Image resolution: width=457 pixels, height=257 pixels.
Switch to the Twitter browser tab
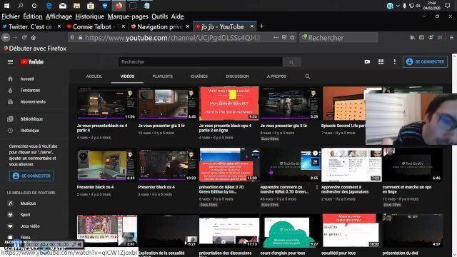(31, 27)
